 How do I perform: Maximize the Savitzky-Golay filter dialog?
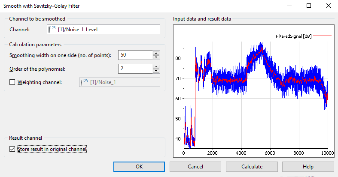pyautogui.click(x=309, y=6)
